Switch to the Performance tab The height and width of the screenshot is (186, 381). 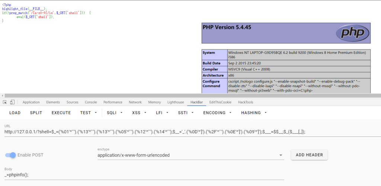pyautogui.click(x=113, y=102)
